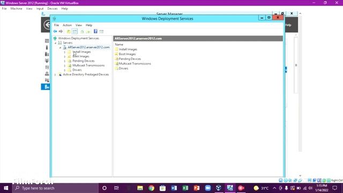Expand Multicast Transmissions in the tree
Screen dimensions: 343x193
pyautogui.click(x=65, y=65)
